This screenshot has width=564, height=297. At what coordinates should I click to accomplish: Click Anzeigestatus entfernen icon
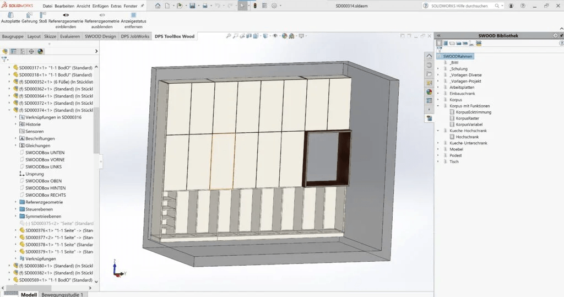pyautogui.click(x=133, y=15)
